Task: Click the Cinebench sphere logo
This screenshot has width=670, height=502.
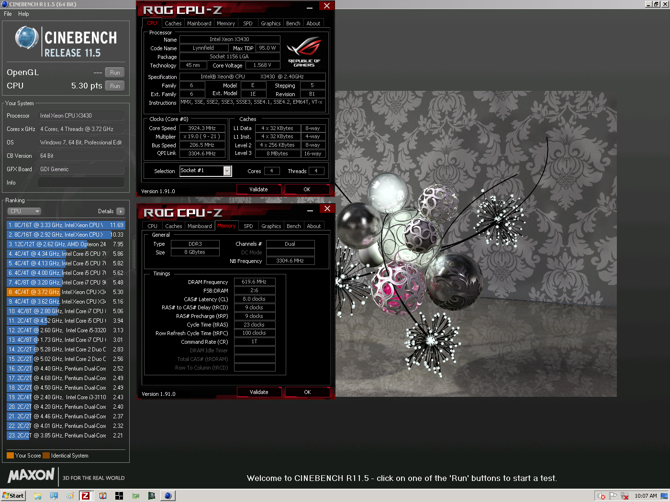Action: pyautogui.click(x=27, y=38)
